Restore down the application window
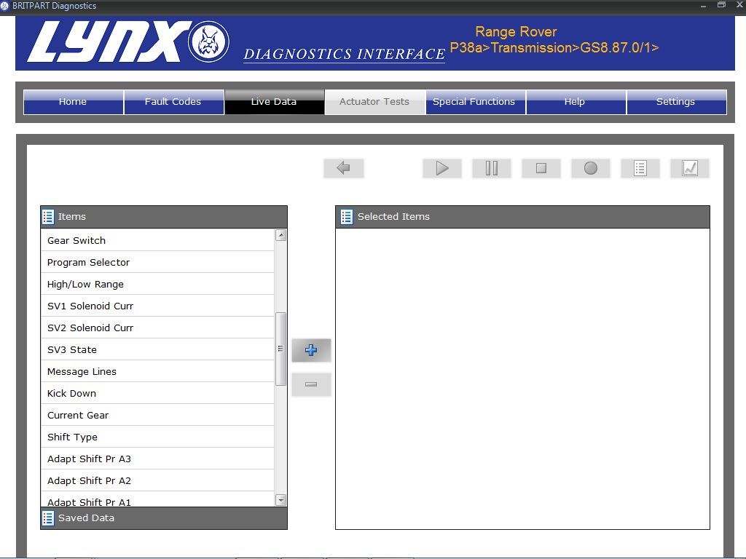 [721, 5]
